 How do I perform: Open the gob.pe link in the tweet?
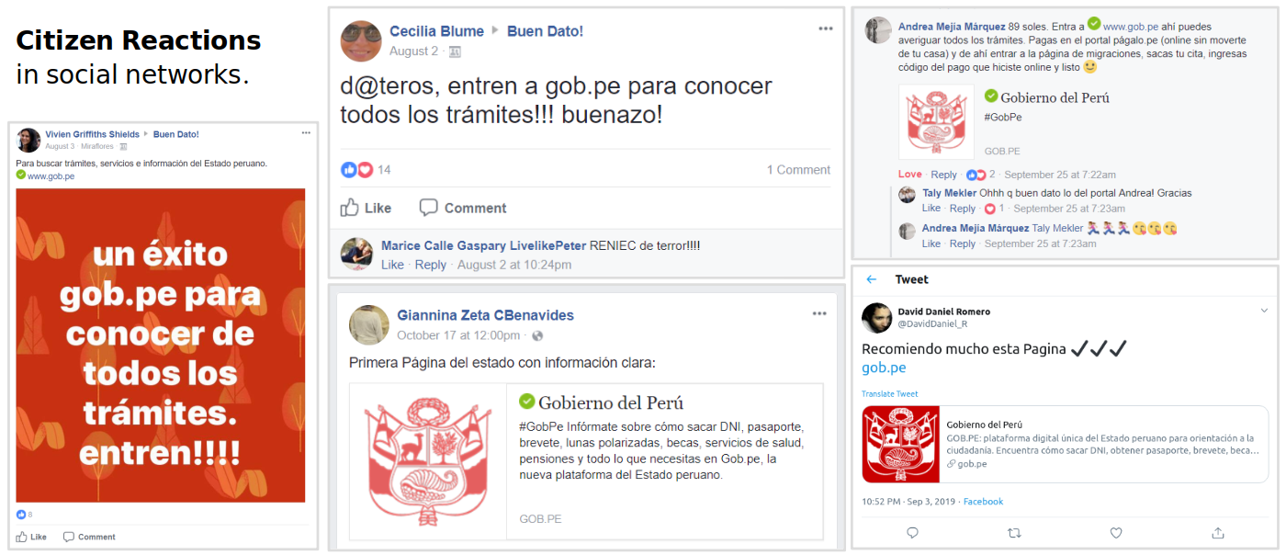pyautogui.click(x=884, y=368)
